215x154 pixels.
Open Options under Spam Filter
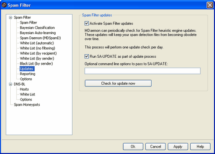pyautogui.click(x=26, y=79)
